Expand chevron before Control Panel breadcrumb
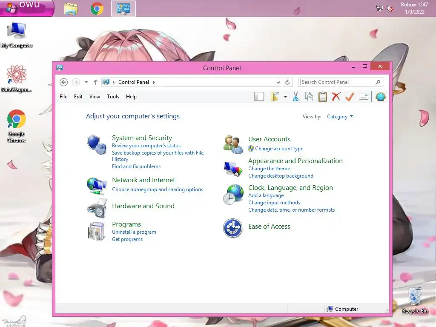 [113, 82]
